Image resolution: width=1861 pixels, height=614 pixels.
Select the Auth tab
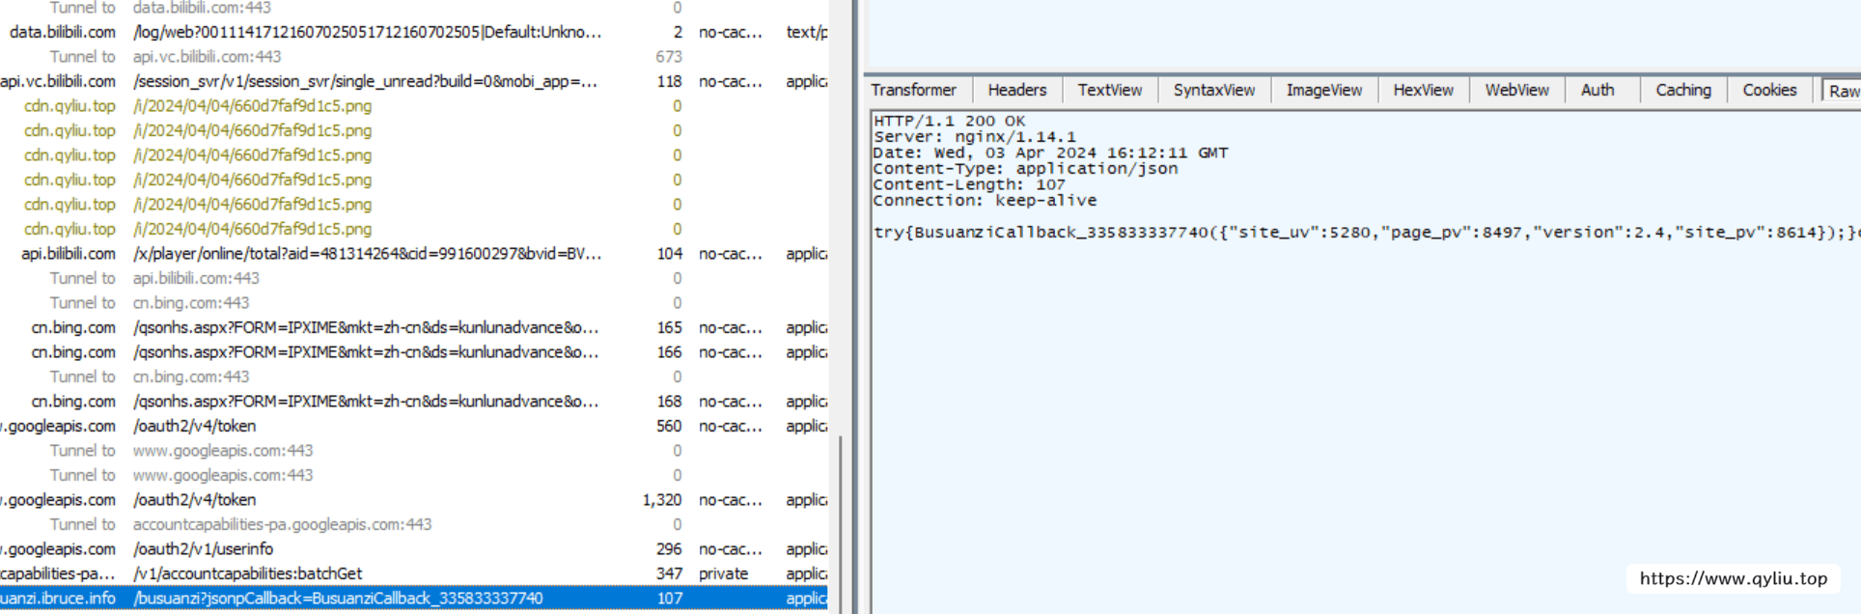[x=1597, y=90]
